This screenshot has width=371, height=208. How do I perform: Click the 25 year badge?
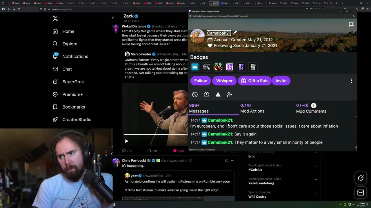click(x=253, y=67)
